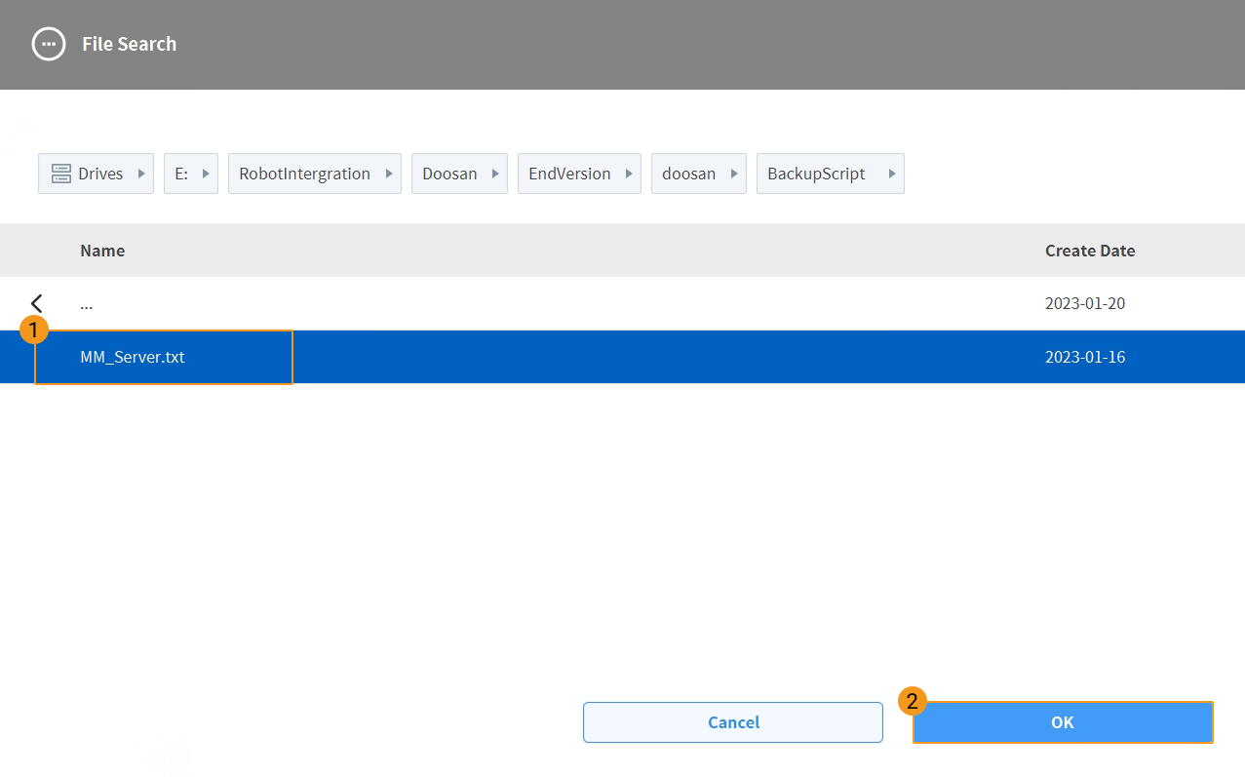The image size is (1245, 777).
Task: Expand the arrow beside RobotIntergration
Action: coord(389,174)
